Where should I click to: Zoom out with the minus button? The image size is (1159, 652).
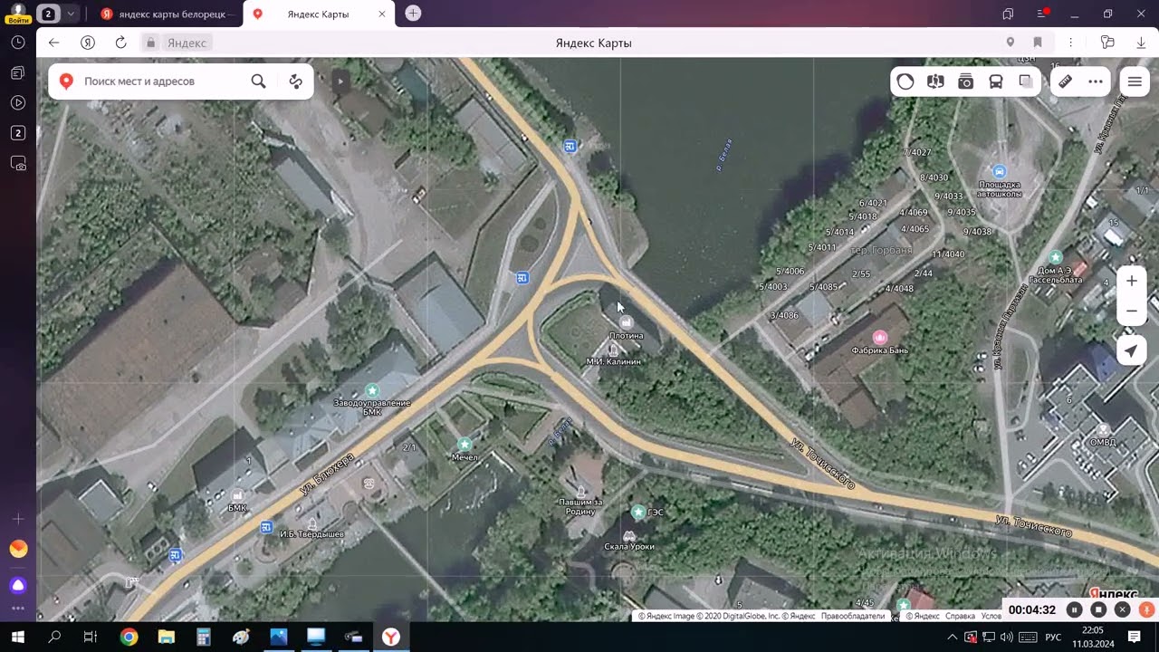click(x=1132, y=311)
